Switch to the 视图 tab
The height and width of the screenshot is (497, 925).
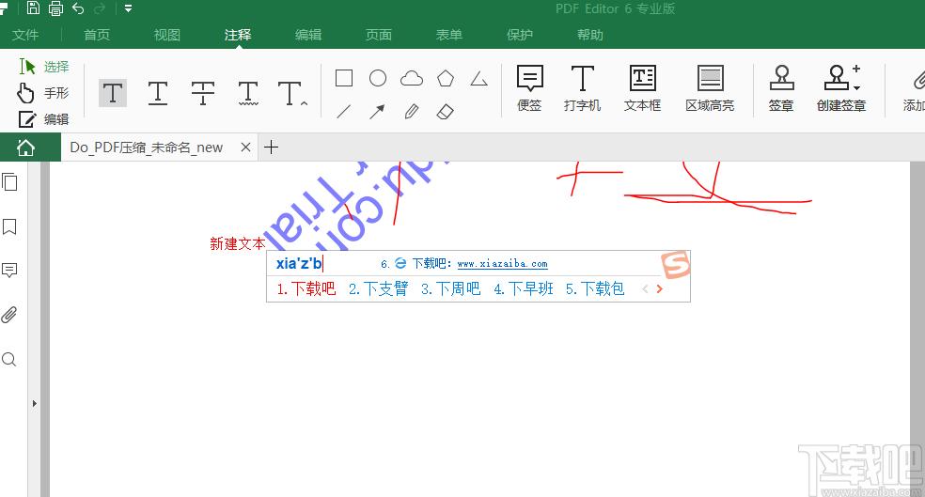coord(167,35)
